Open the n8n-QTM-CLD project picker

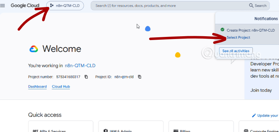(x=65, y=6)
